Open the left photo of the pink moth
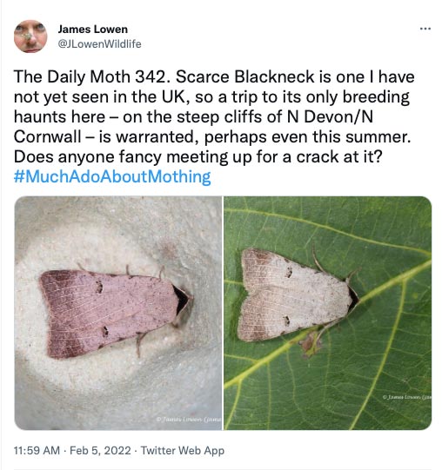Screen dimensions: 442x470 [118, 313]
